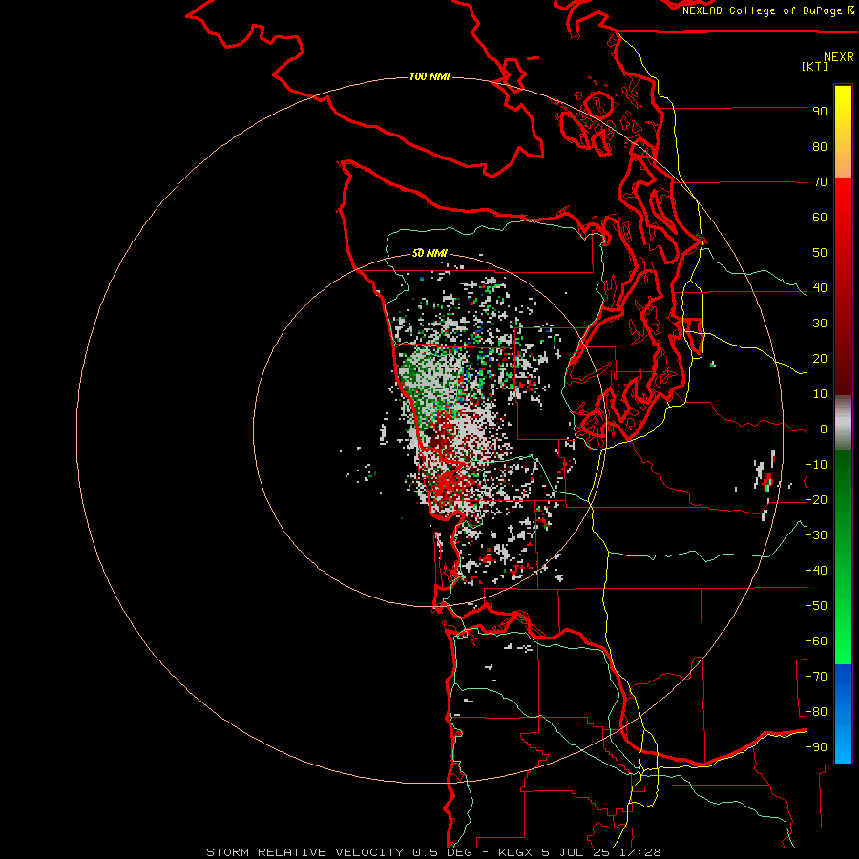Click the 0 value on velocity scale
This screenshot has width=859, height=859.
click(x=824, y=429)
